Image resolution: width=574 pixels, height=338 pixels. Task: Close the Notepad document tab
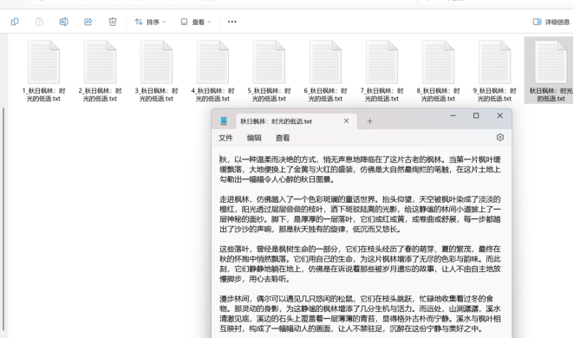(346, 121)
